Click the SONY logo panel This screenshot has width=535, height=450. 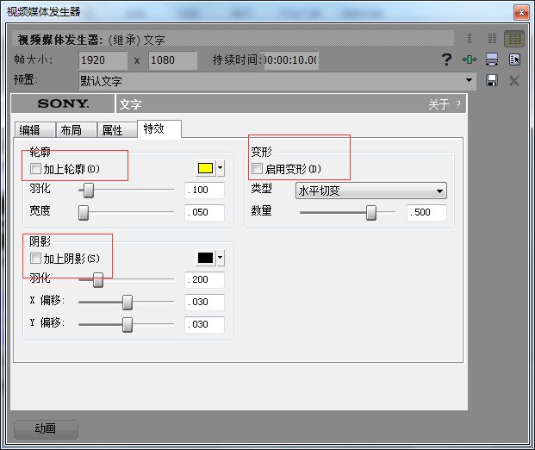click(63, 103)
